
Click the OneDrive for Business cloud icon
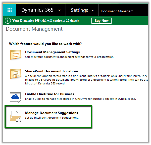click(15, 96)
